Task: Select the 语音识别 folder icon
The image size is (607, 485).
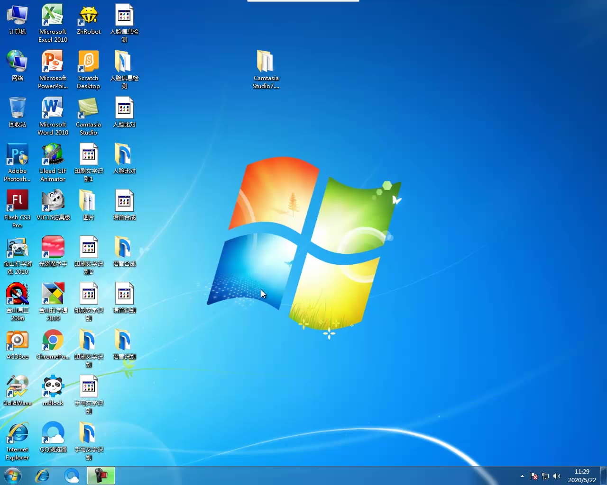Action: point(124,344)
